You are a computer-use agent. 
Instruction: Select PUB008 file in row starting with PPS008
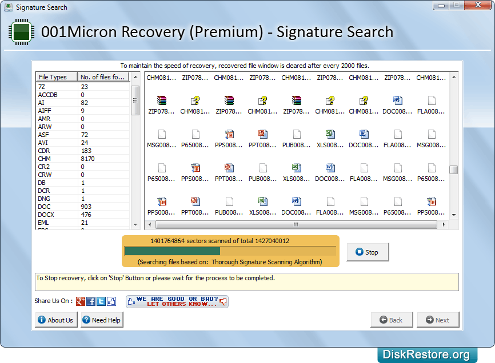[x=229, y=207]
